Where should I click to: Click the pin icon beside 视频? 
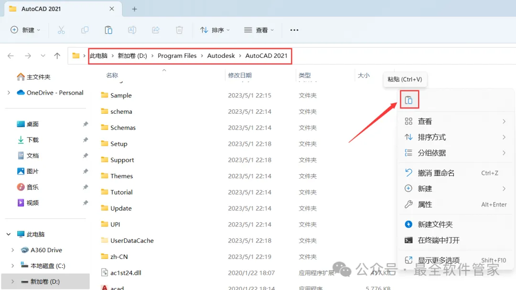(86, 203)
